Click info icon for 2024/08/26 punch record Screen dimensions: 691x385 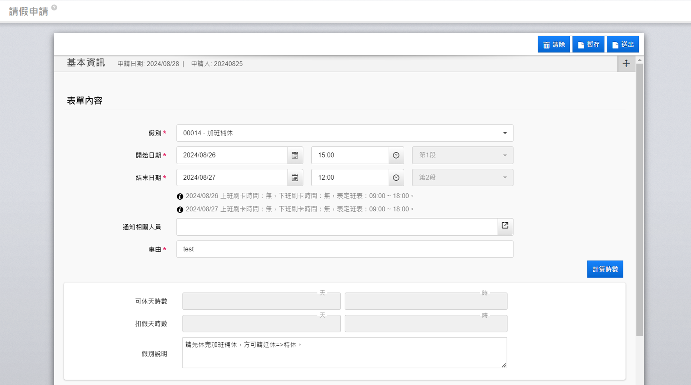point(180,196)
